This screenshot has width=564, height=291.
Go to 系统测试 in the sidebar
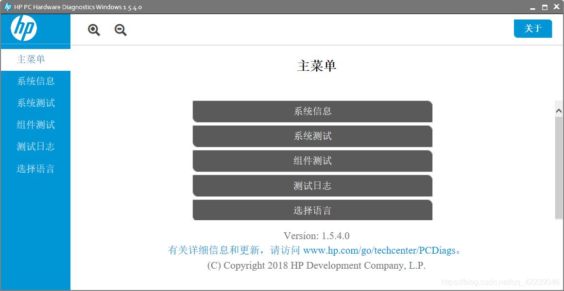pyautogui.click(x=35, y=103)
